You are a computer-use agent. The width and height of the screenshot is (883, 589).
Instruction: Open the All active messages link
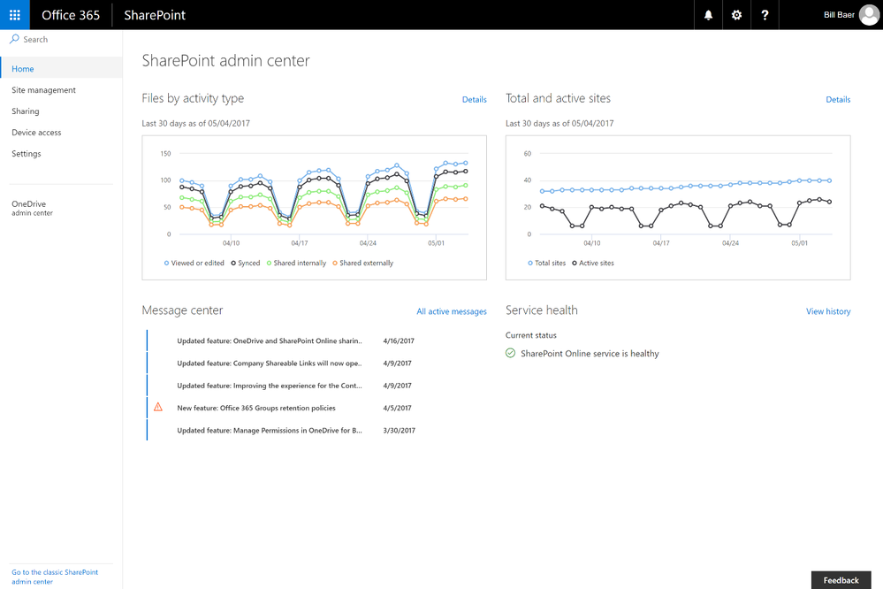(x=451, y=311)
